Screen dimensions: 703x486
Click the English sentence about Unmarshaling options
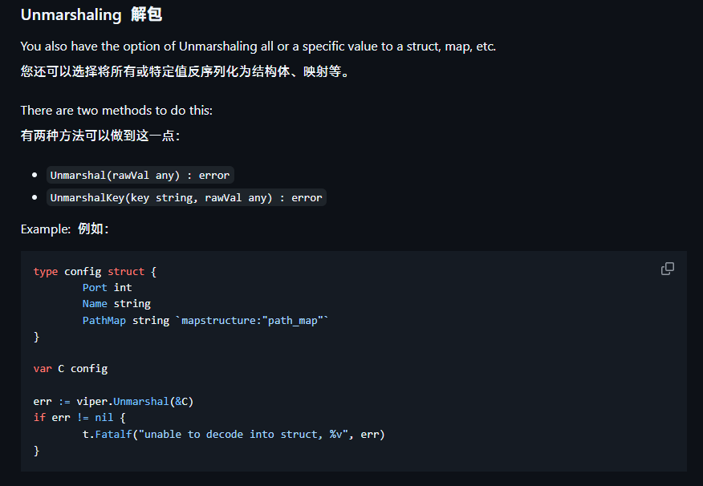point(258,47)
